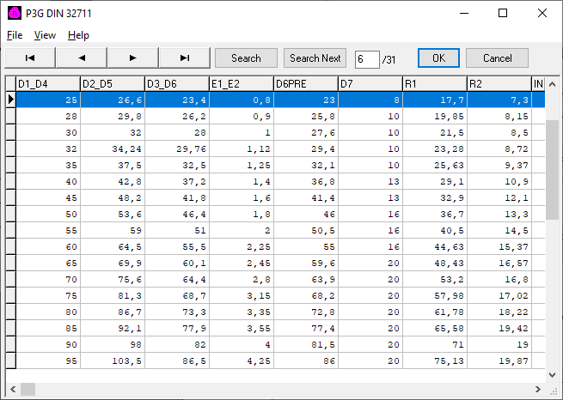Advance to the next record
This screenshot has height=400, width=563.
coord(133,58)
